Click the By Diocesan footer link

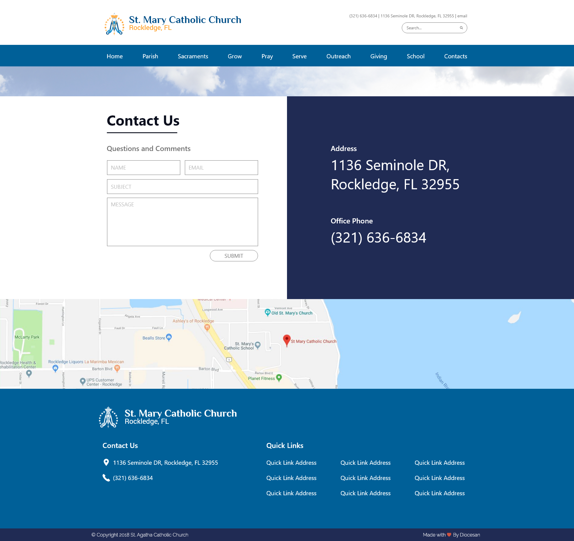(x=466, y=535)
